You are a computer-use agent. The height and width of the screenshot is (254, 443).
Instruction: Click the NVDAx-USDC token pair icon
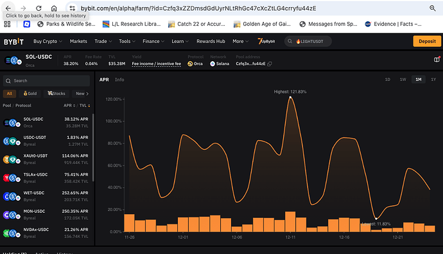(12, 233)
